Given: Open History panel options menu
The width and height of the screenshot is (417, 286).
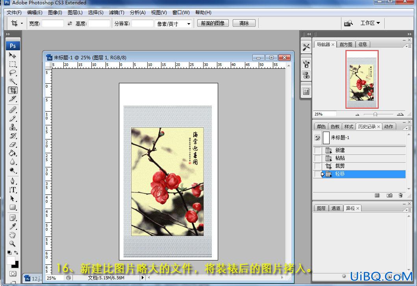Looking at the screenshot, I should click(408, 128).
